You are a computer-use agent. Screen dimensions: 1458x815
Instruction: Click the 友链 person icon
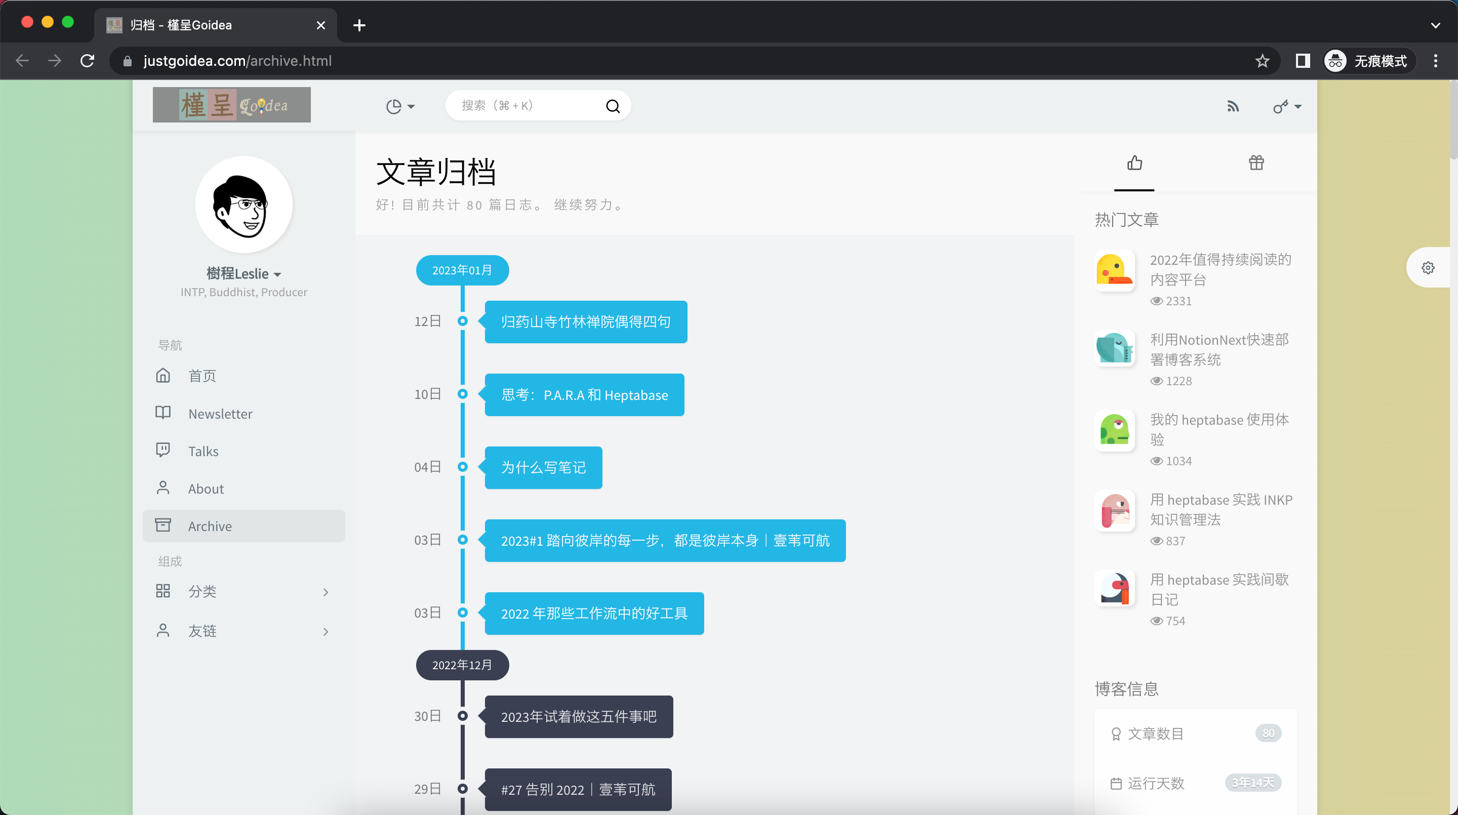(163, 631)
